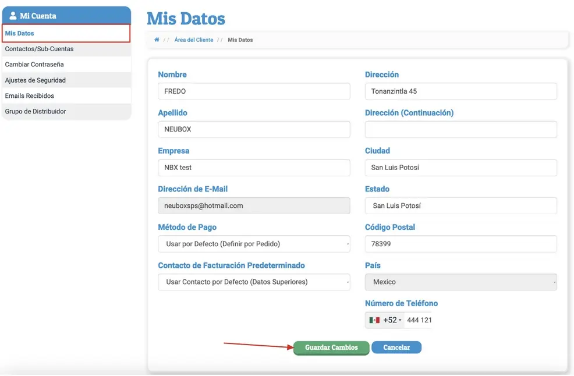Click the Mi Cuenta panel header

[66, 15]
